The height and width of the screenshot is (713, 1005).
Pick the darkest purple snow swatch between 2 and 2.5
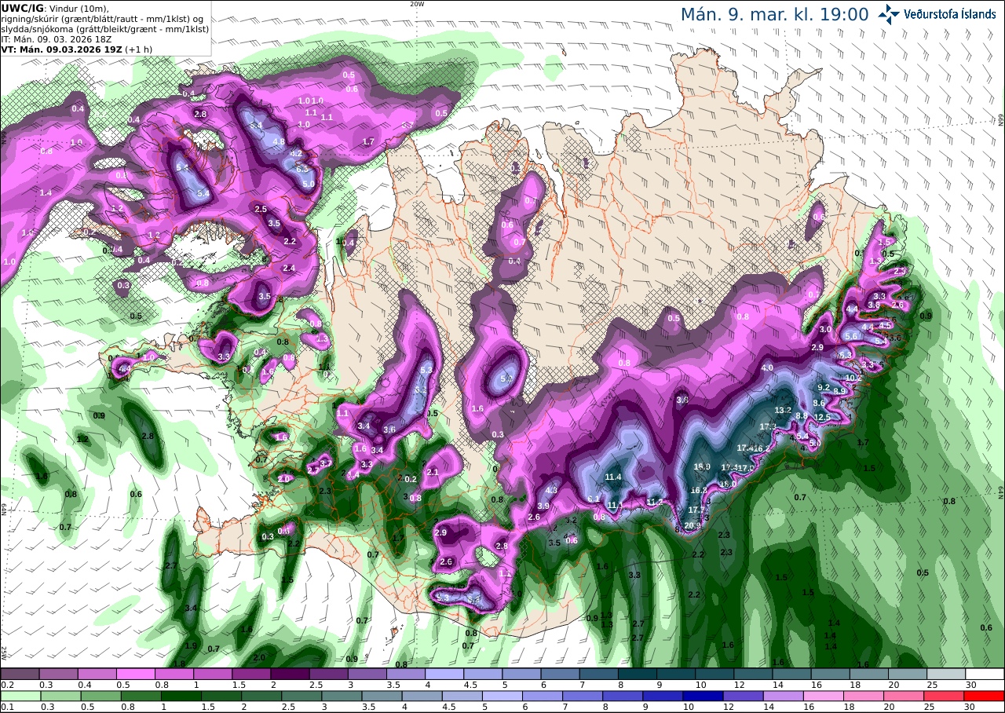[x=290, y=674]
